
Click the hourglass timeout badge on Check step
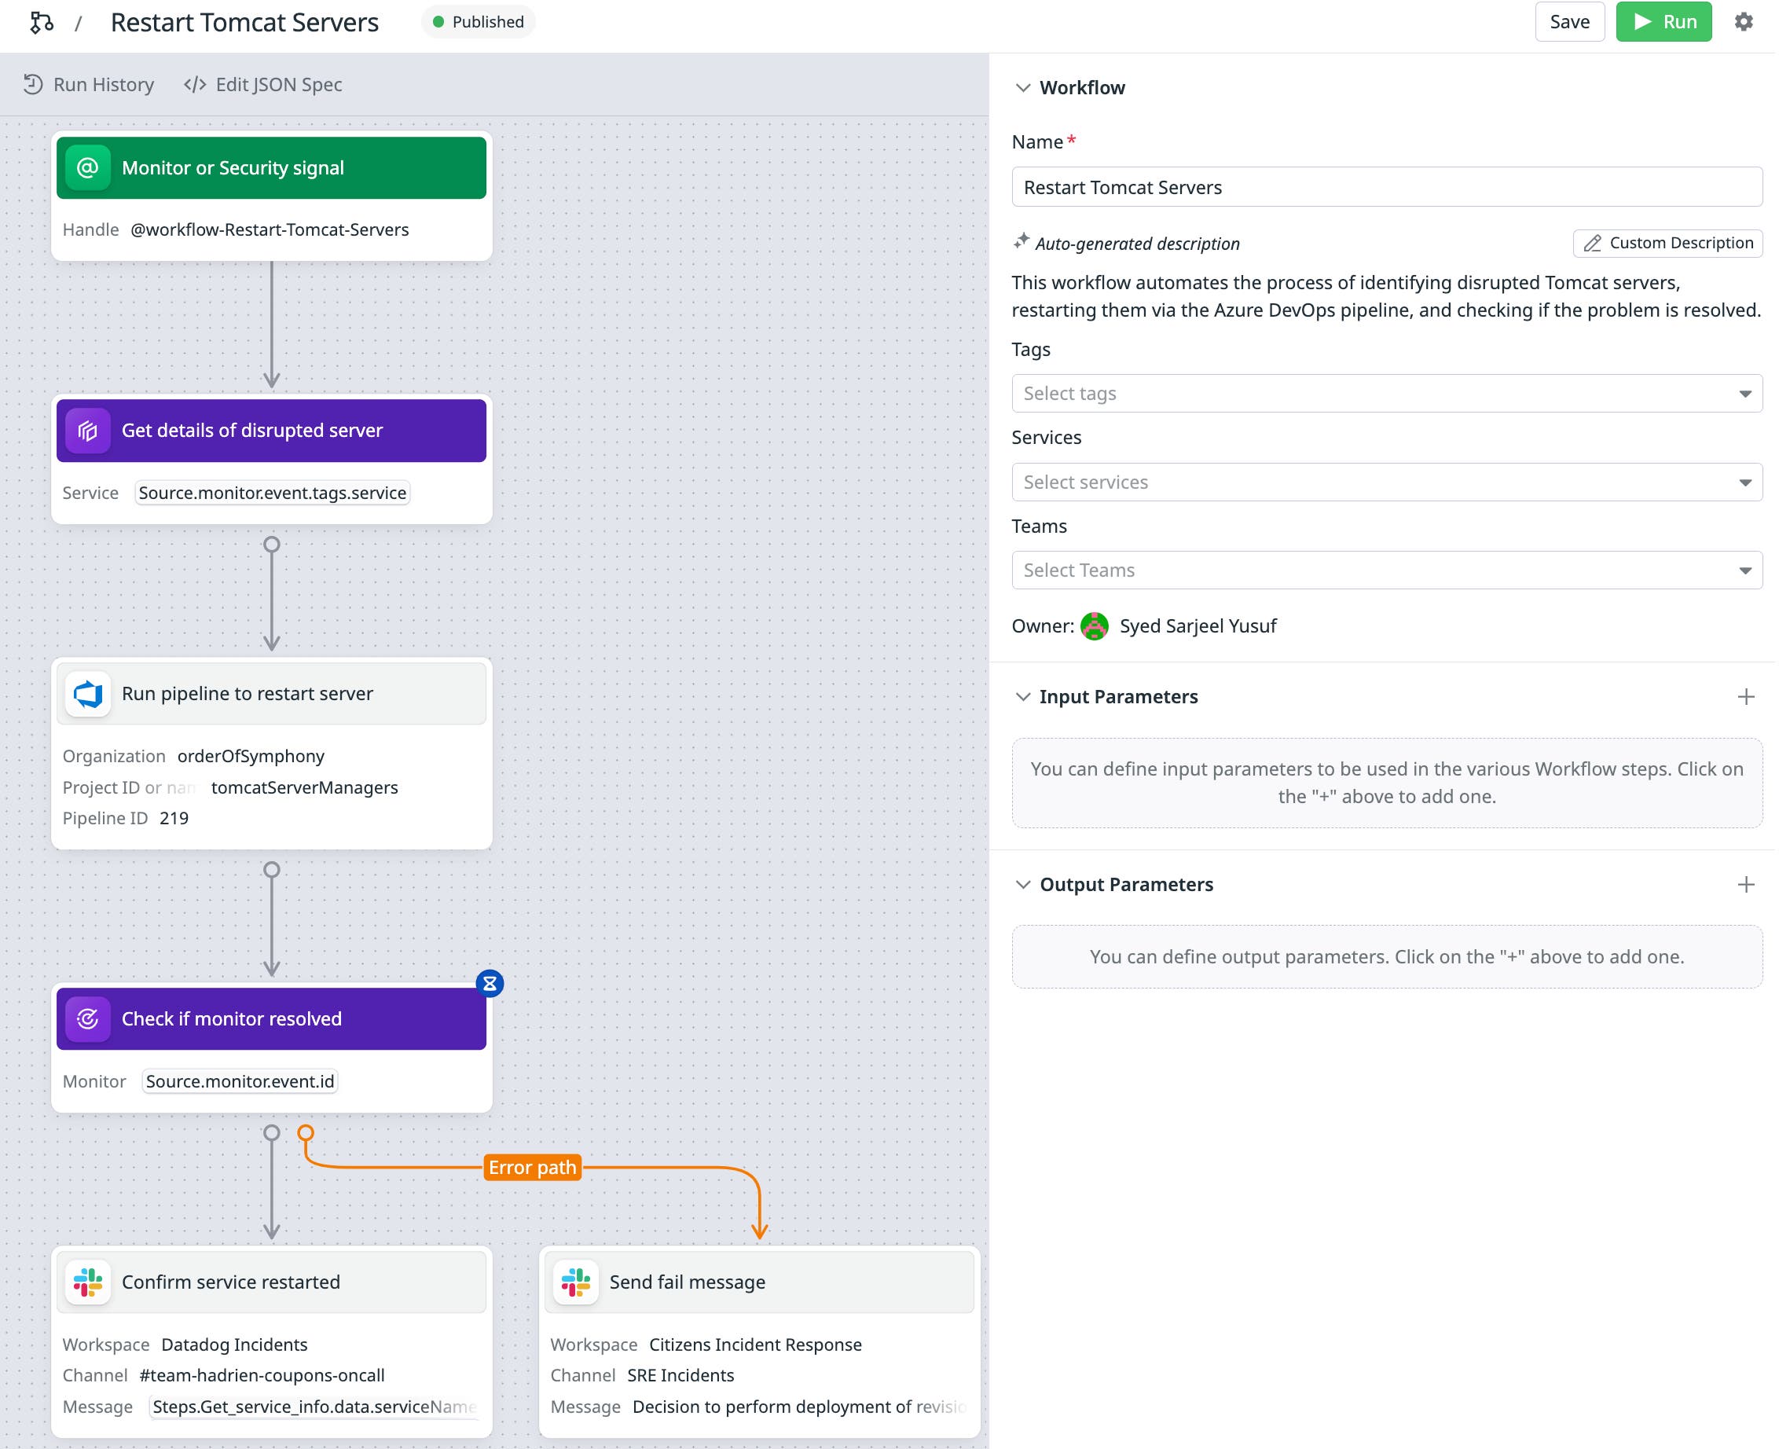pyautogui.click(x=489, y=983)
